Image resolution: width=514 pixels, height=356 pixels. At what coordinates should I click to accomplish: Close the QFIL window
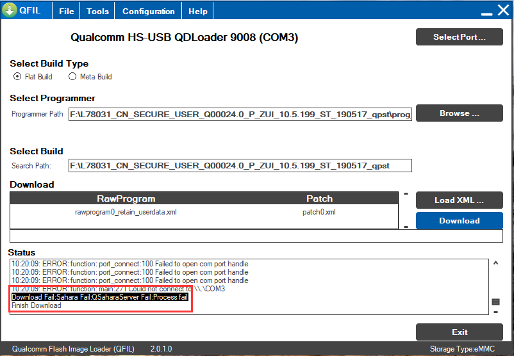coord(503,10)
